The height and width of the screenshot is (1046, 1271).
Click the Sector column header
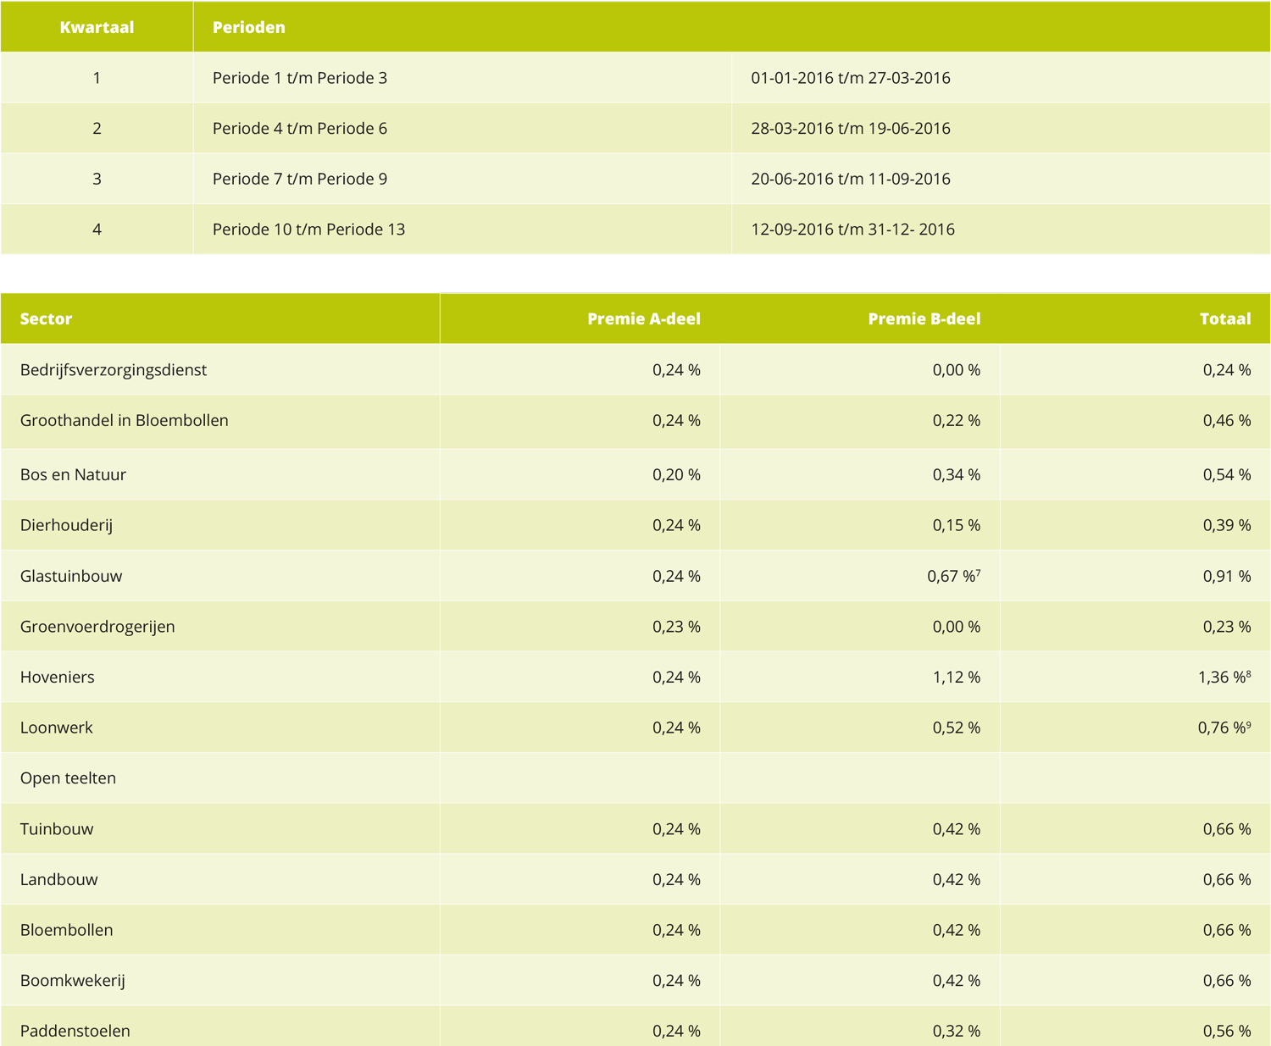[46, 319]
